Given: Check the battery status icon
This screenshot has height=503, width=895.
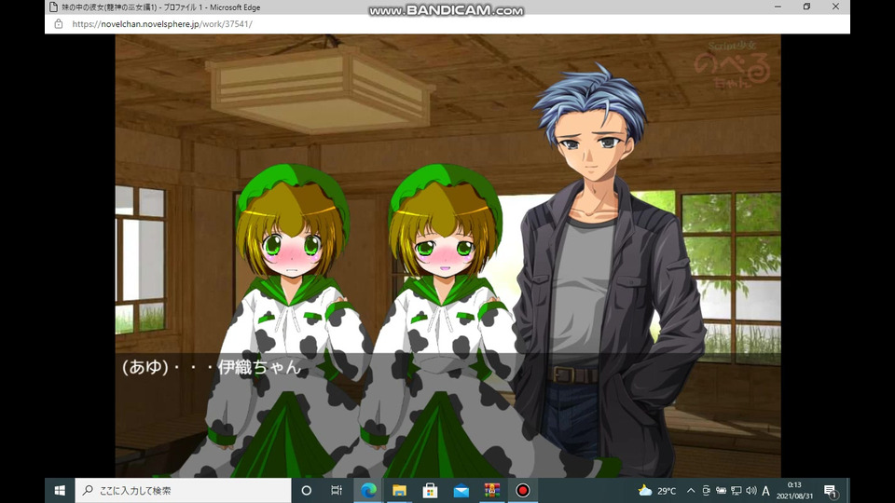Looking at the screenshot, I should [x=721, y=491].
